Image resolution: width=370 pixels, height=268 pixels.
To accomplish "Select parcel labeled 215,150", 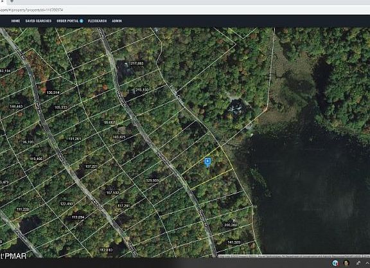I will tap(142, 90).
